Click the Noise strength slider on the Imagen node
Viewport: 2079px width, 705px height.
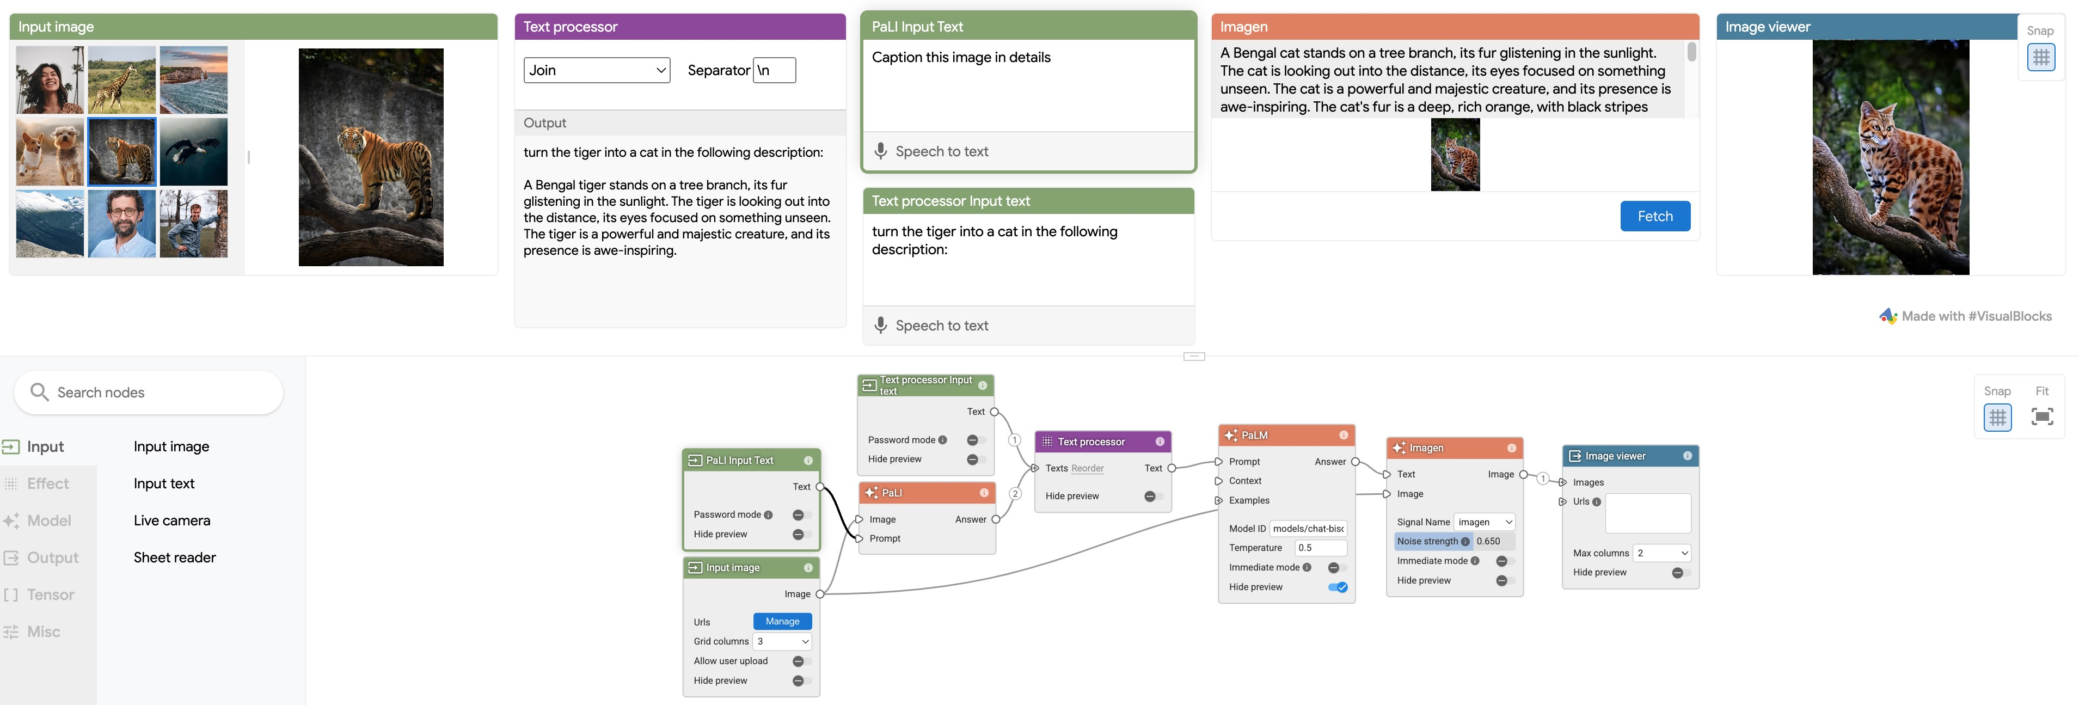coord(1454,541)
